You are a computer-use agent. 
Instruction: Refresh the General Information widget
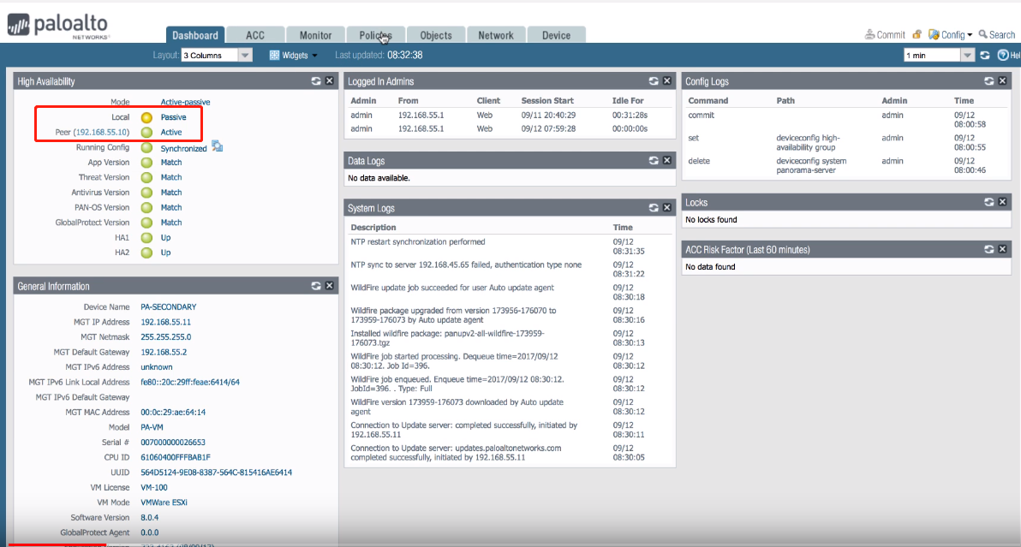click(x=316, y=286)
